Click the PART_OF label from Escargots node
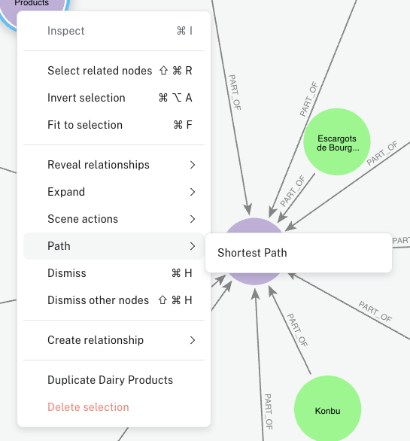Image resolution: width=410 pixels, height=441 pixels. point(293,191)
